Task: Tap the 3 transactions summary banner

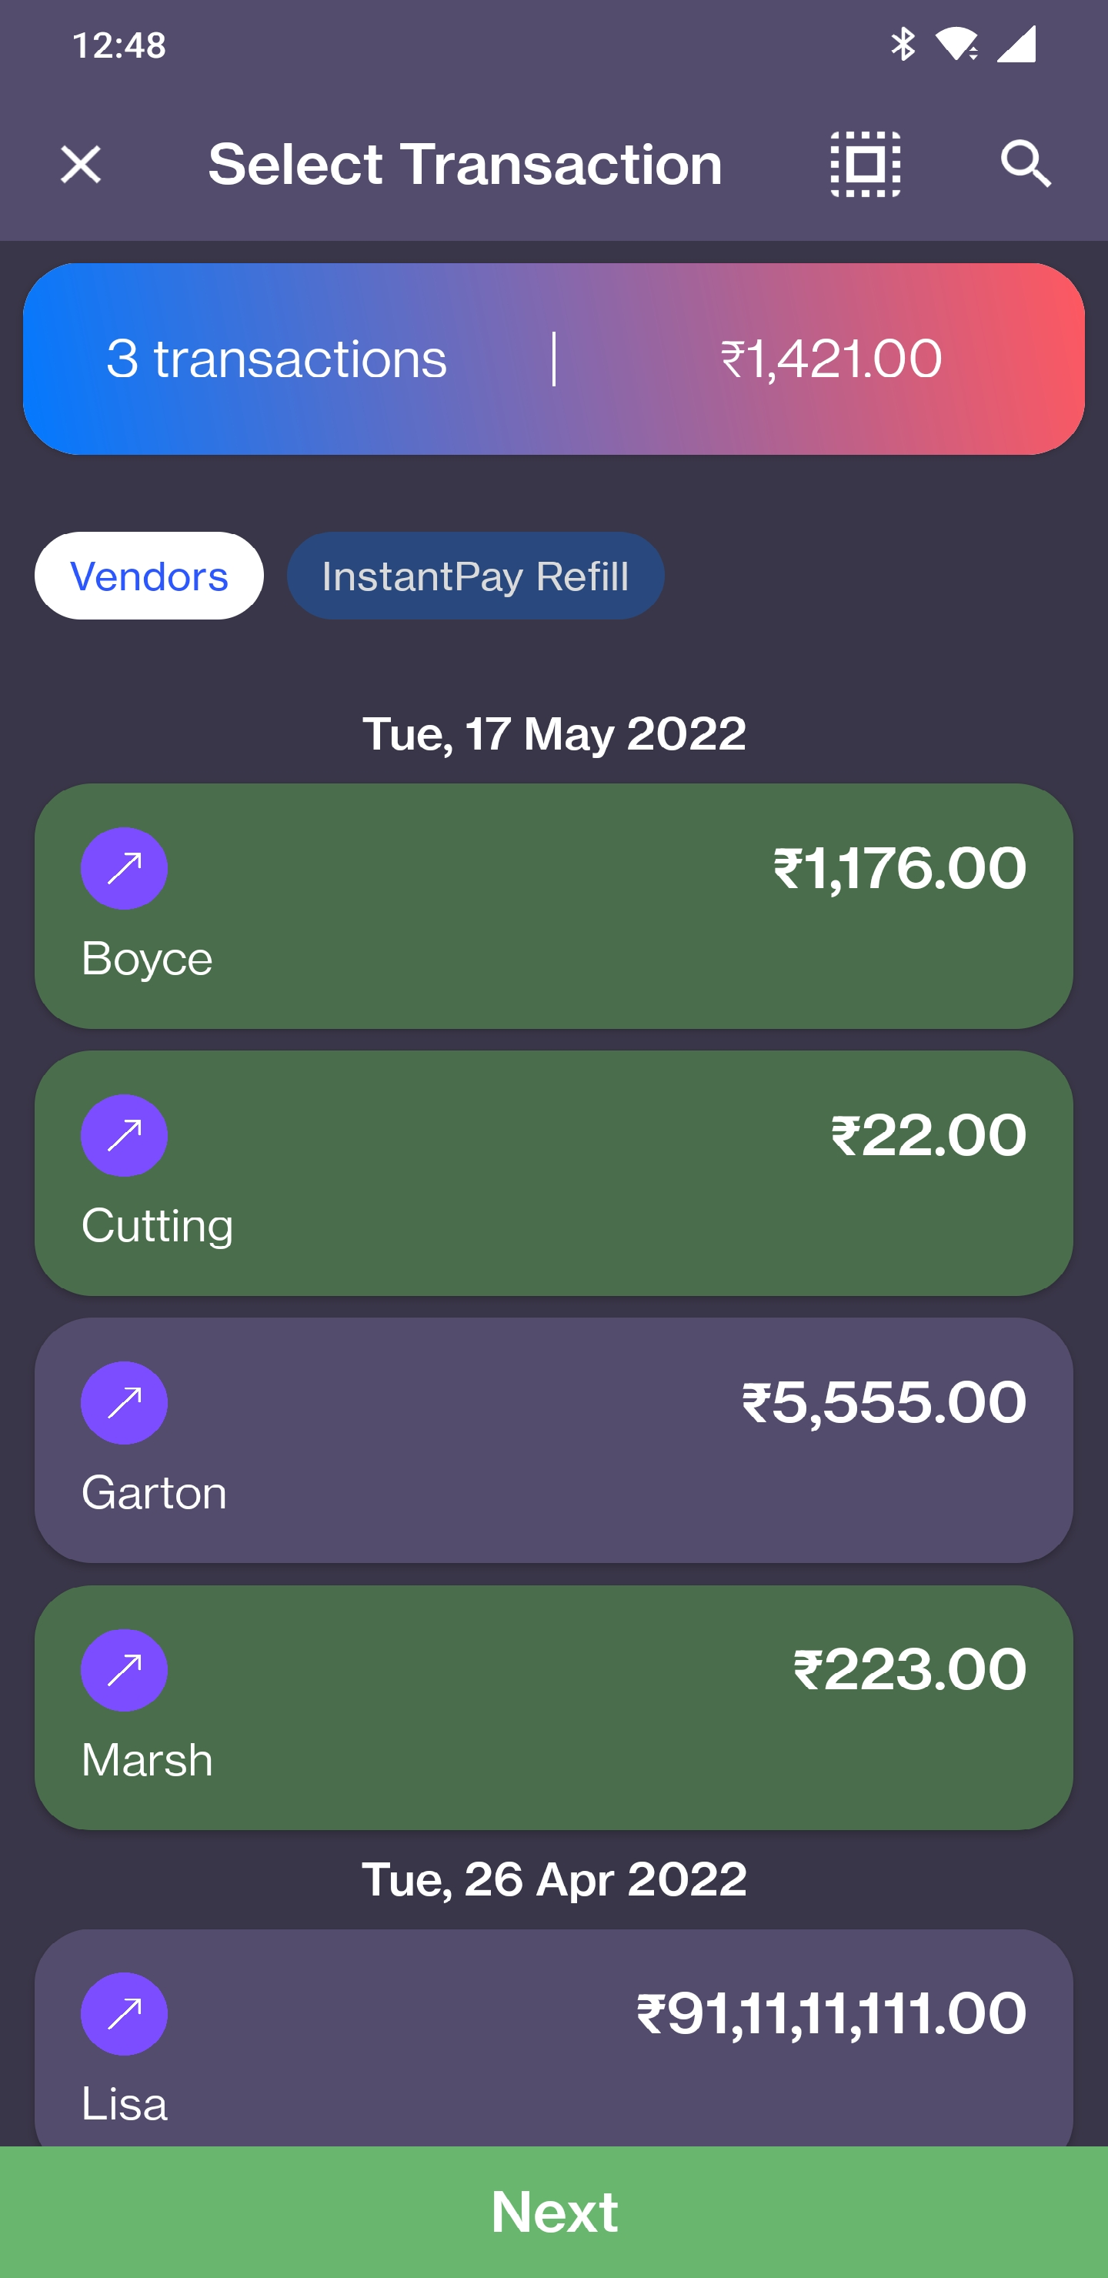Action: tap(277, 359)
